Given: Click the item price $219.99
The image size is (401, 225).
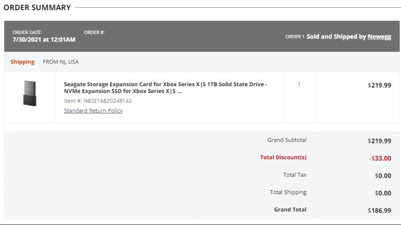Looking at the screenshot, I should tap(379, 85).
